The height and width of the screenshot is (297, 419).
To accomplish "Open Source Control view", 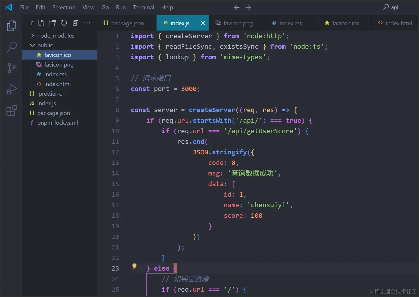I will tap(11, 68).
